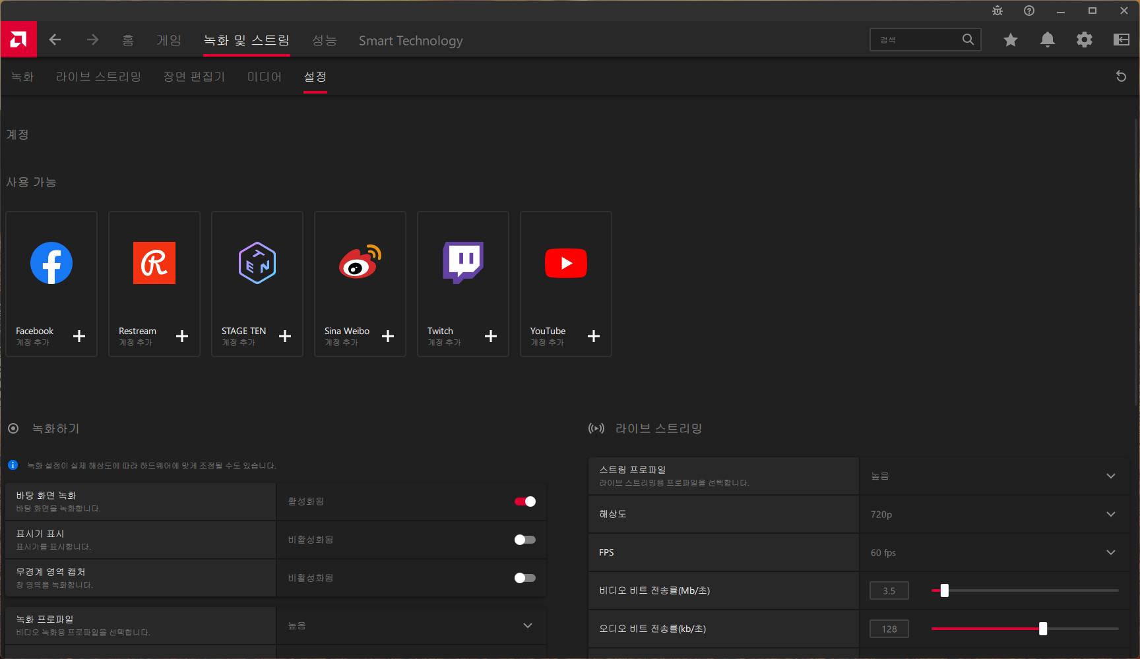The height and width of the screenshot is (659, 1140).
Task: Toggle the sidebar panel icon
Action: 1121,40
